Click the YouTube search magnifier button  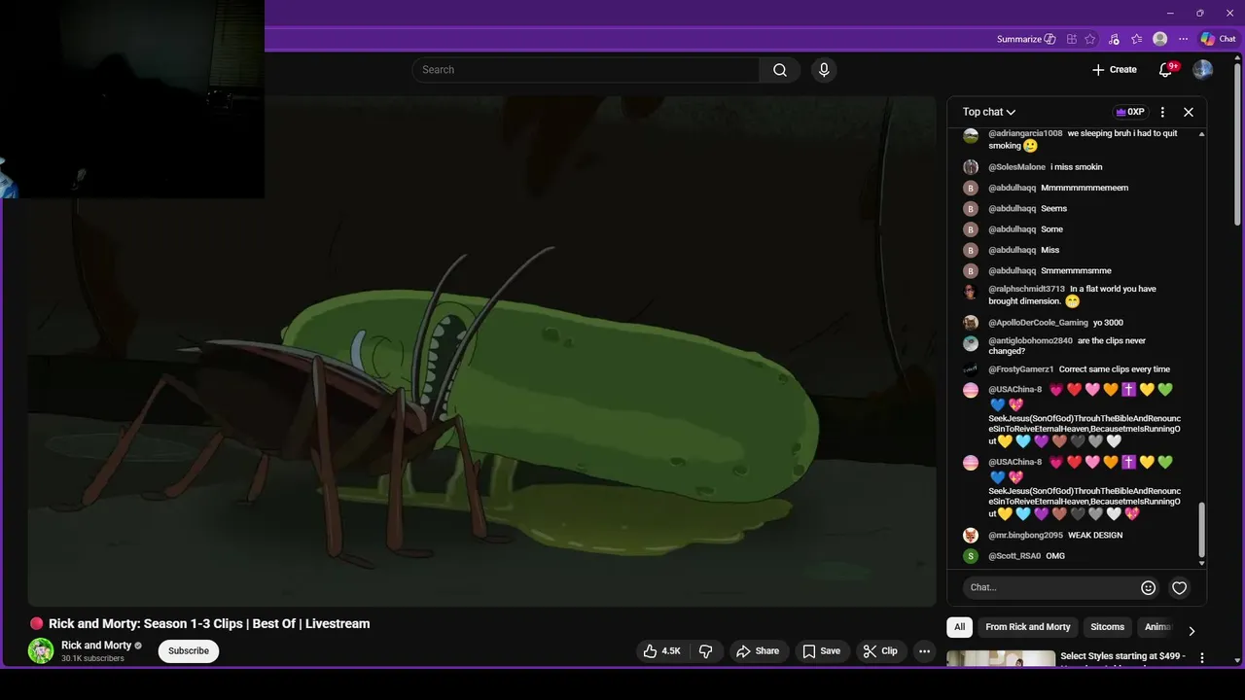tap(780, 70)
